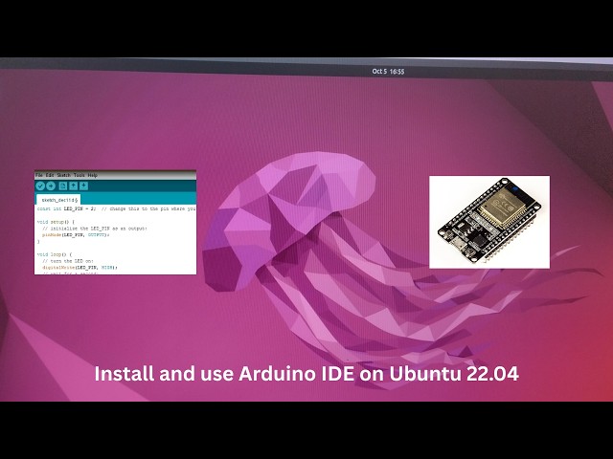Click the 'void loop() {' code line
The width and height of the screenshot is (613, 459).
coord(55,254)
